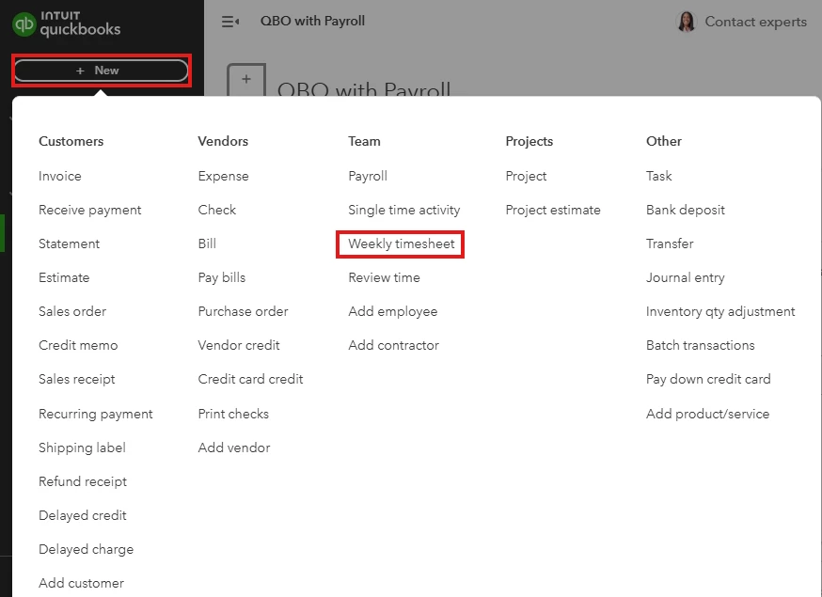
Task: Open Bank deposit
Action: click(x=686, y=211)
